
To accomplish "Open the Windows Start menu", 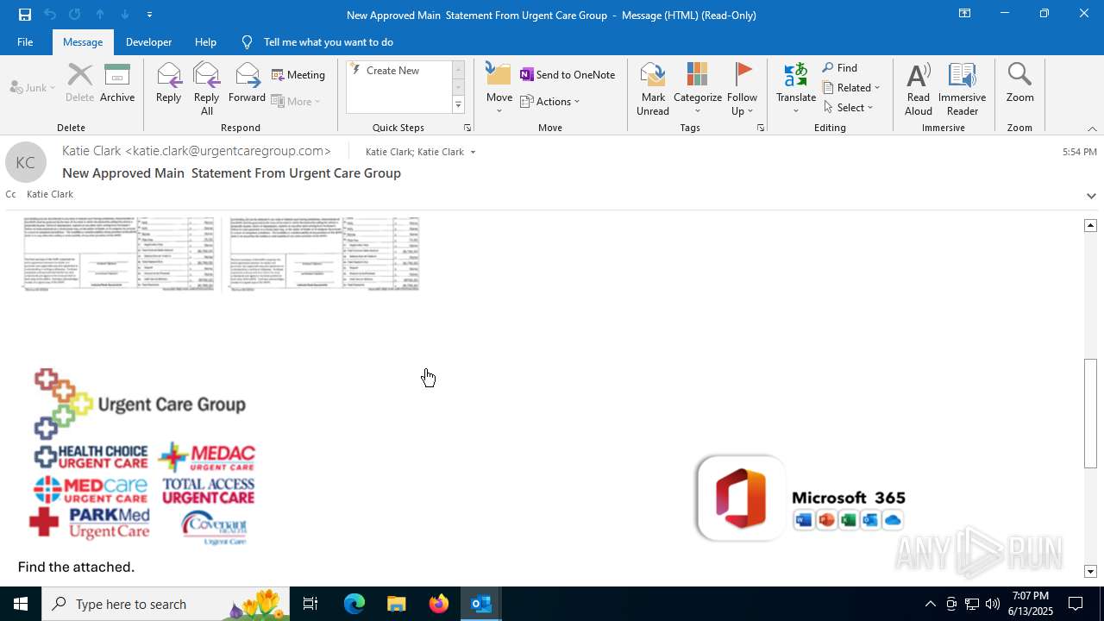I will (x=21, y=604).
